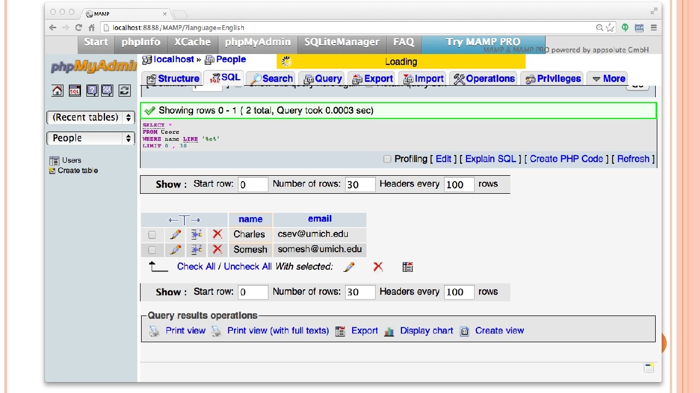Select the Somesh row checkbox

click(152, 250)
